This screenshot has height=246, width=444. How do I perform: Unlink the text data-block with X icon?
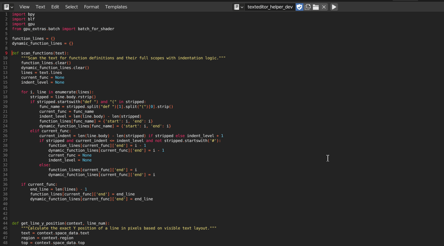(x=324, y=7)
